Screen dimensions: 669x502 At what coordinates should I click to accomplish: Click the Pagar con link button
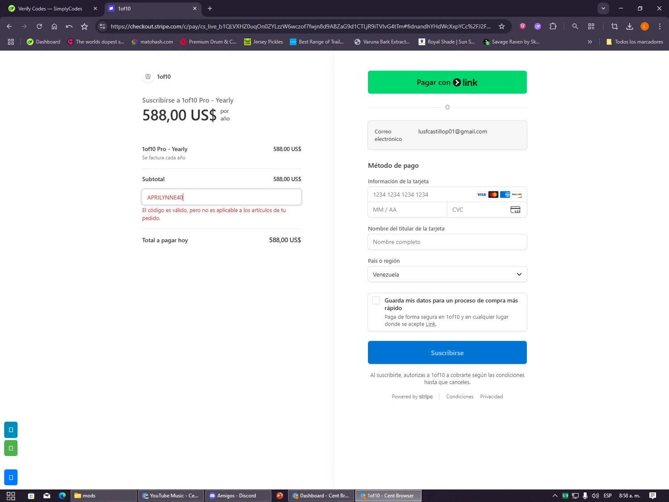click(447, 82)
